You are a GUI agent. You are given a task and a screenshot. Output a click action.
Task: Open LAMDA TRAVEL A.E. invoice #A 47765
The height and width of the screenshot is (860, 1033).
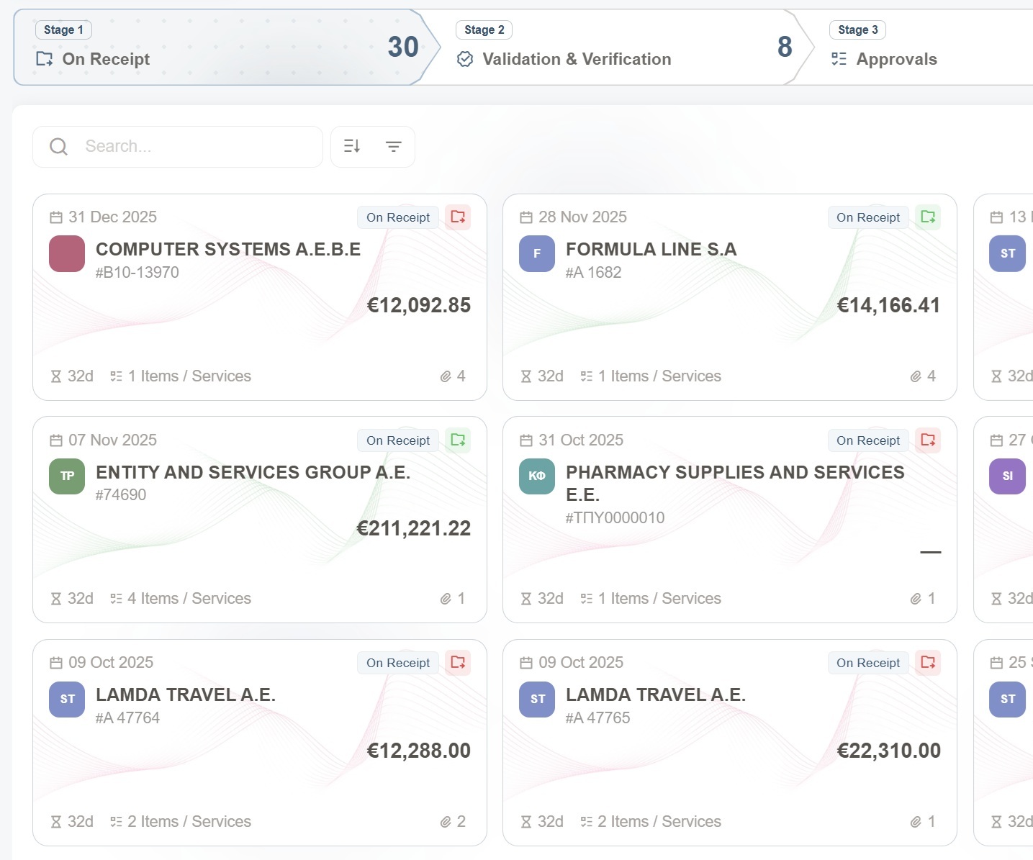click(730, 743)
